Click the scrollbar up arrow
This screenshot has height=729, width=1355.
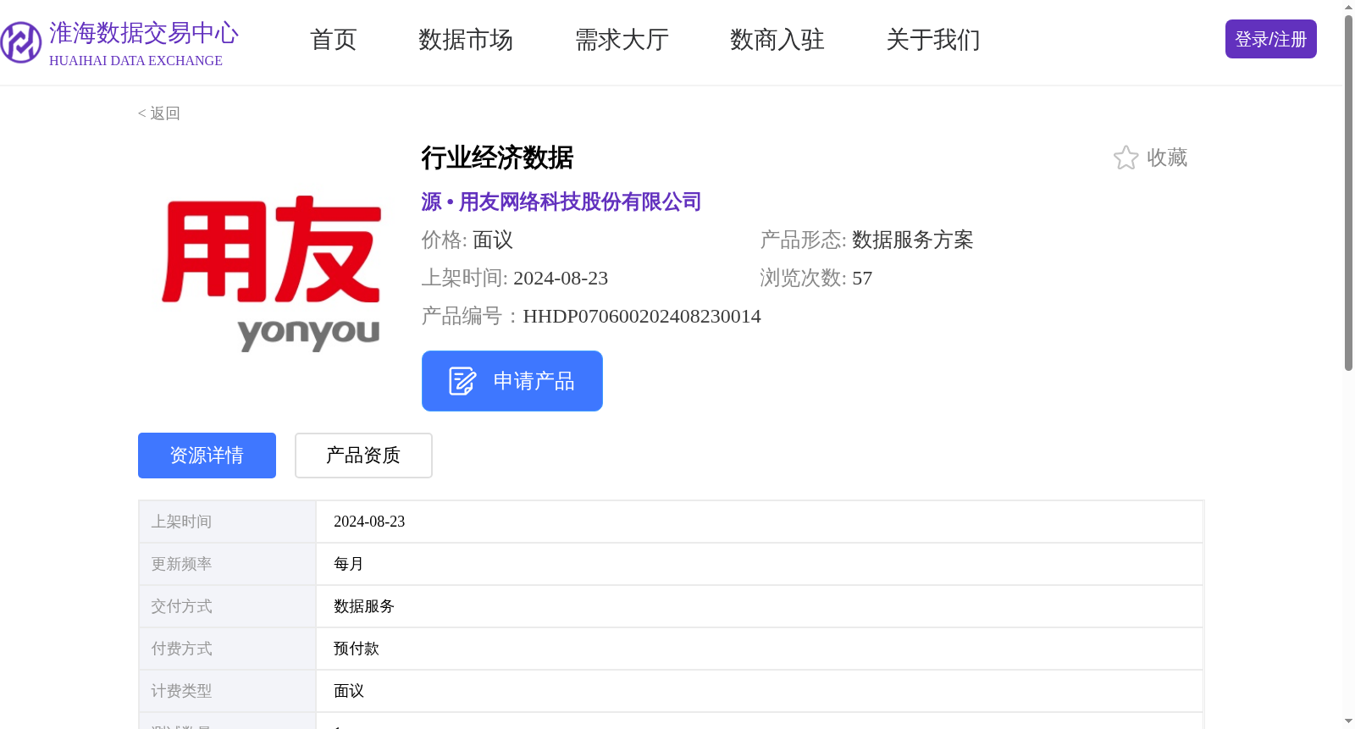coord(1348,7)
